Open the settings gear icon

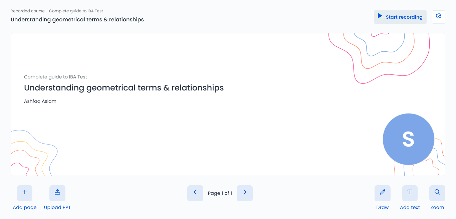[438, 17]
